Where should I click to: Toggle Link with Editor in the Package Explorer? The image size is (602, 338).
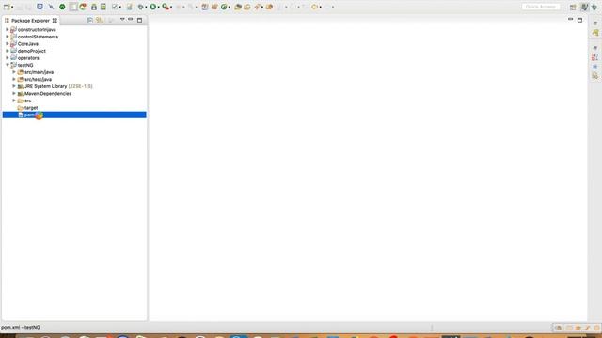pos(100,20)
